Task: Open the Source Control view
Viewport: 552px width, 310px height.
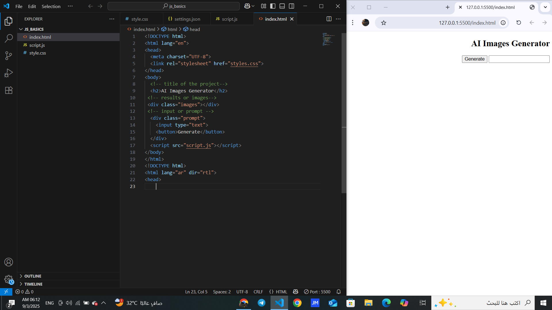Action: pos(9,56)
